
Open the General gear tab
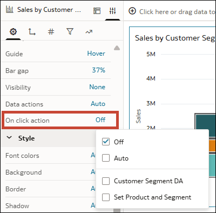(13, 32)
